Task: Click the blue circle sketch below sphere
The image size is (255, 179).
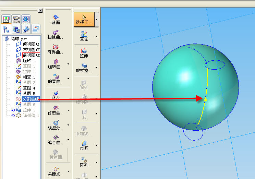Action: pos(193,132)
